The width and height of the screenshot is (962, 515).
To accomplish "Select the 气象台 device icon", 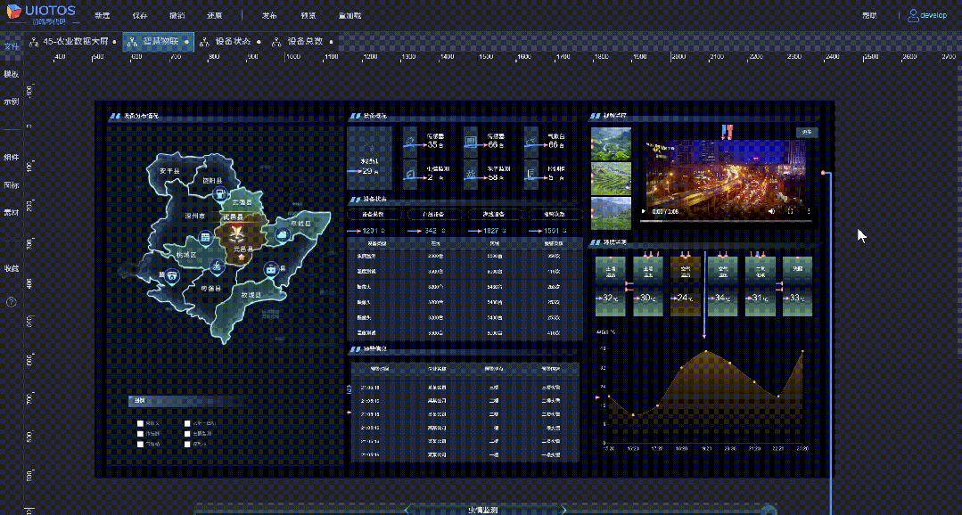I will (x=530, y=143).
